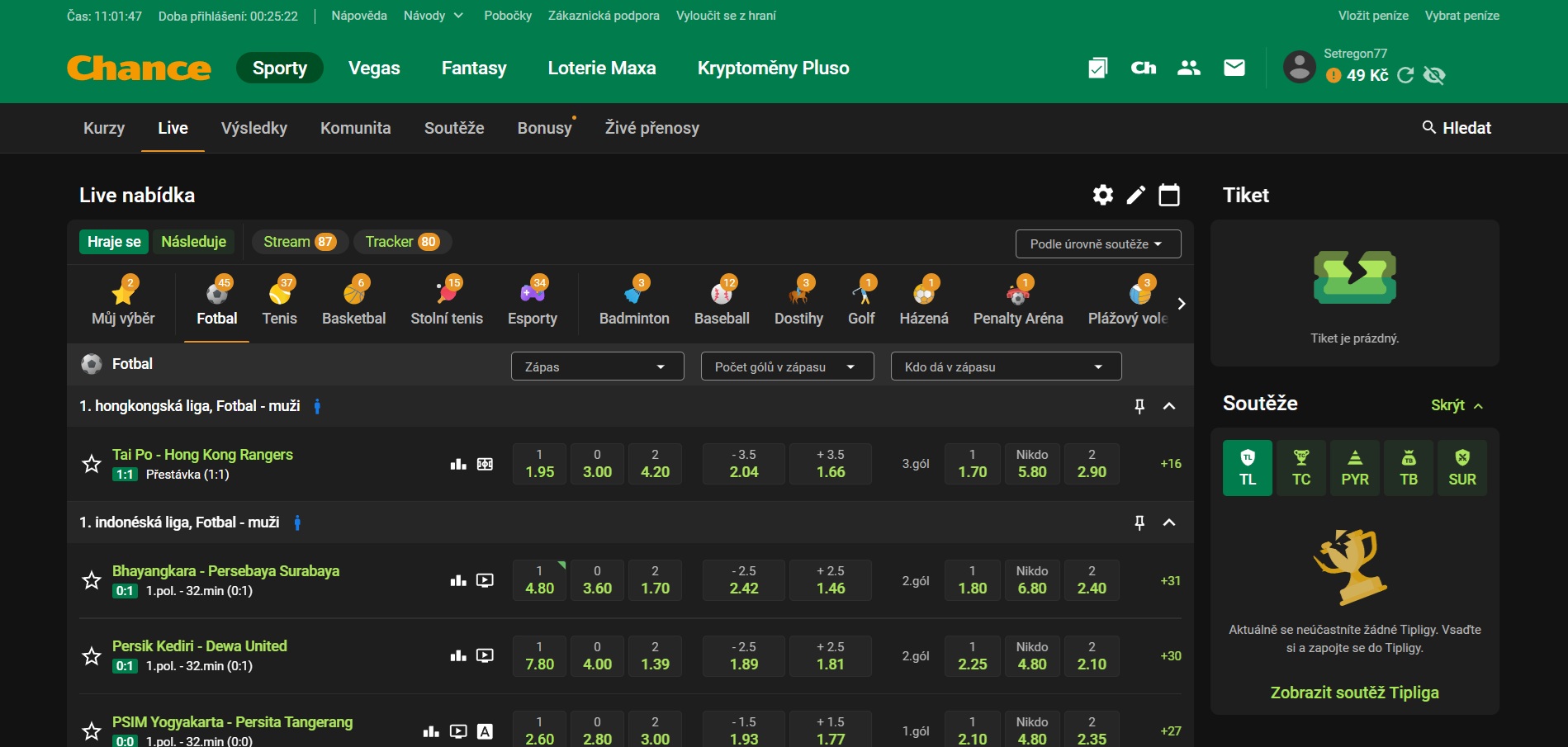
Task: Pin the 1. hongkongská liga section
Action: 1139,406
